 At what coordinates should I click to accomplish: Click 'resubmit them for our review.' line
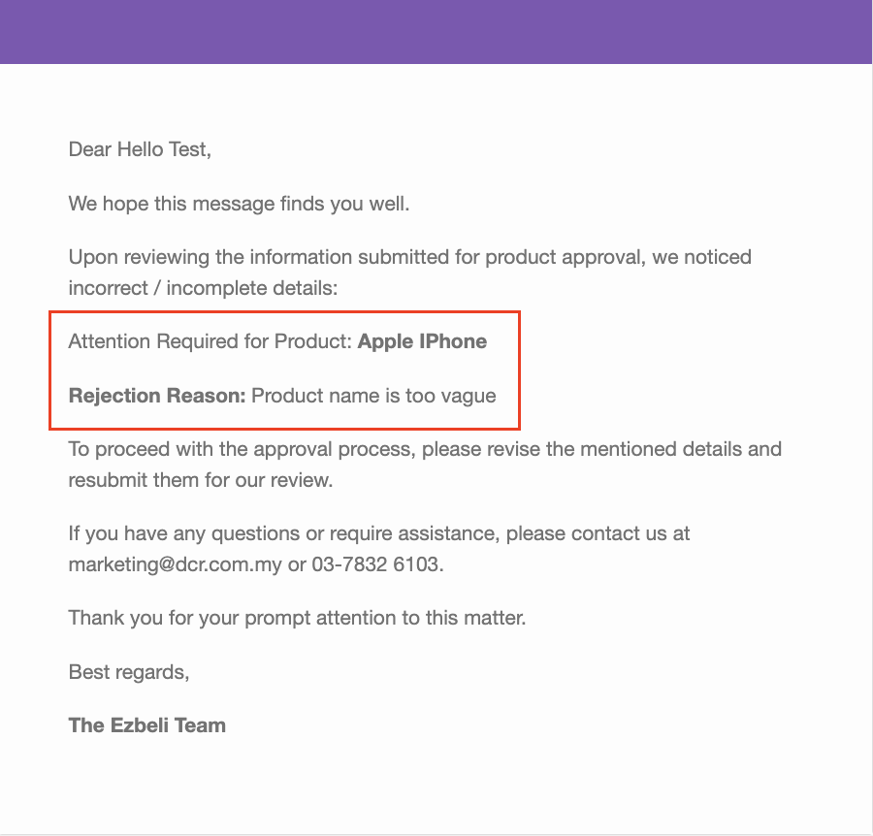[x=201, y=480]
